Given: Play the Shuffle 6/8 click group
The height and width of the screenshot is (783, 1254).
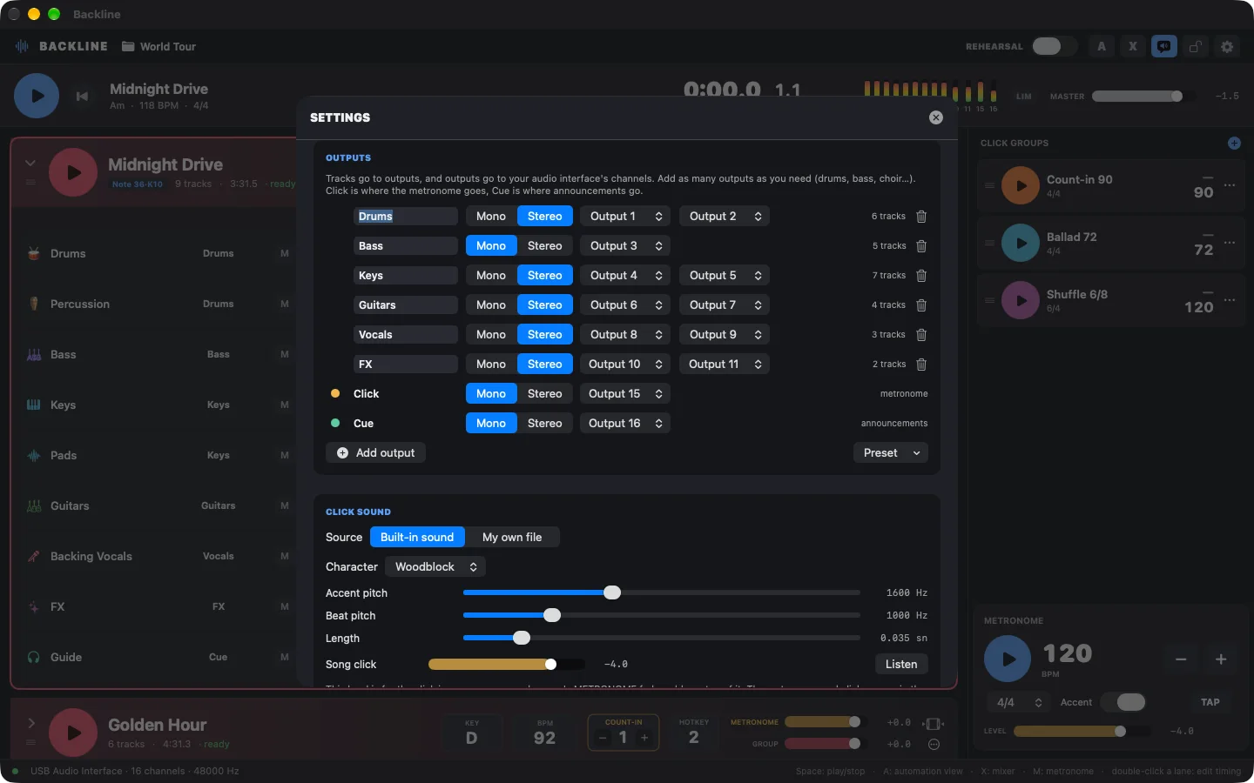Looking at the screenshot, I should click(x=1021, y=301).
